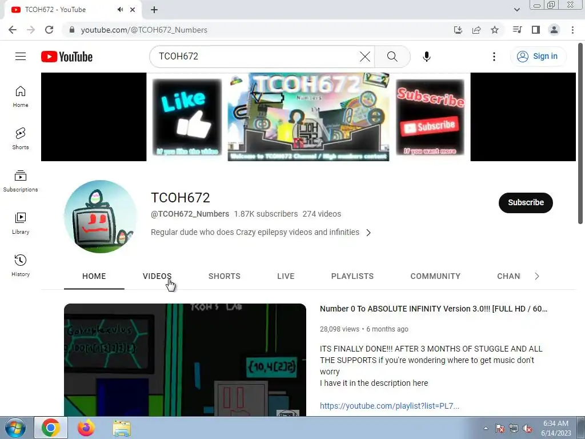Close the TCOH672 - YouTube tab

(133, 10)
